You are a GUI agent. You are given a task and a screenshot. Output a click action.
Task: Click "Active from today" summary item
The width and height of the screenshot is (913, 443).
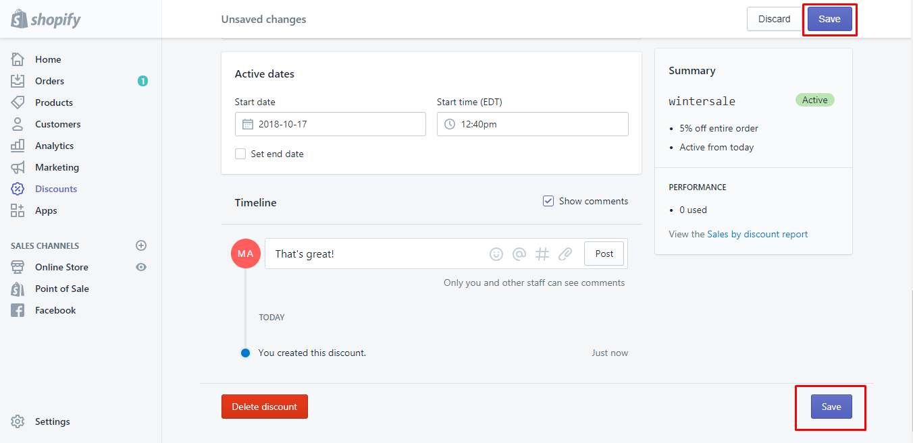coord(716,147)
